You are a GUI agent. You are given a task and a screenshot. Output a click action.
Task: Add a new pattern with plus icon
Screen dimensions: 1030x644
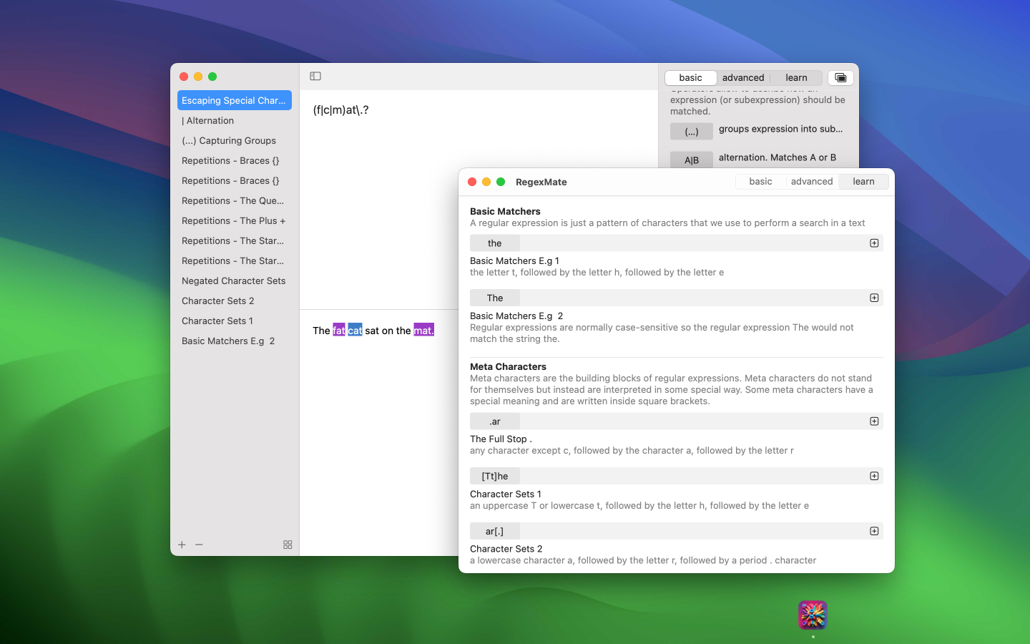[182, 545]
